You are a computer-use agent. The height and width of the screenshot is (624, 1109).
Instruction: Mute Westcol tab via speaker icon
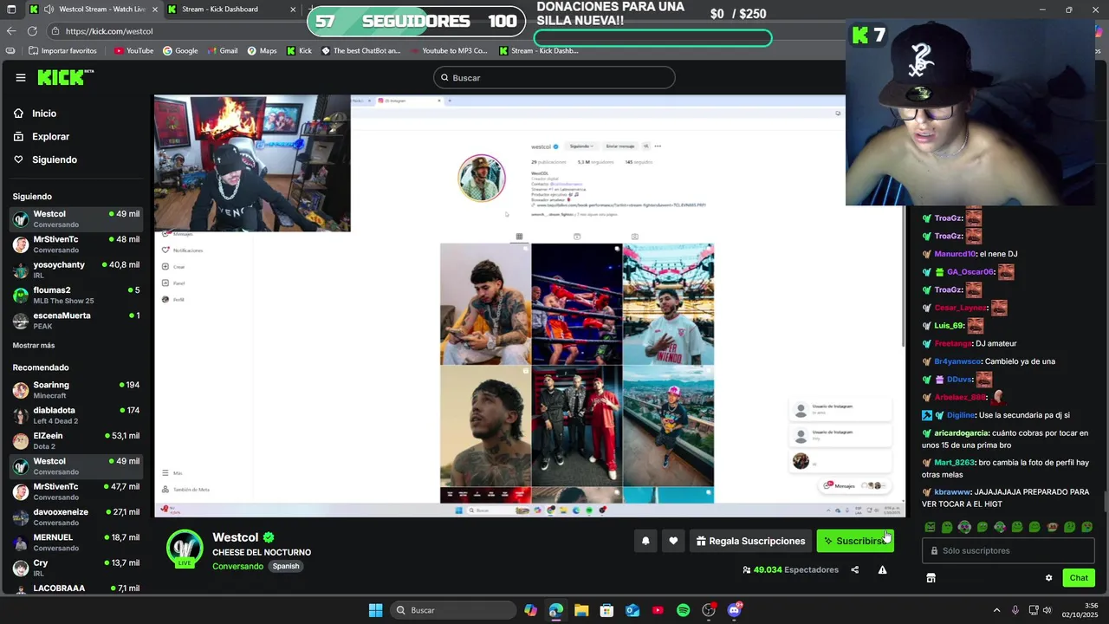tap(48, 10)
